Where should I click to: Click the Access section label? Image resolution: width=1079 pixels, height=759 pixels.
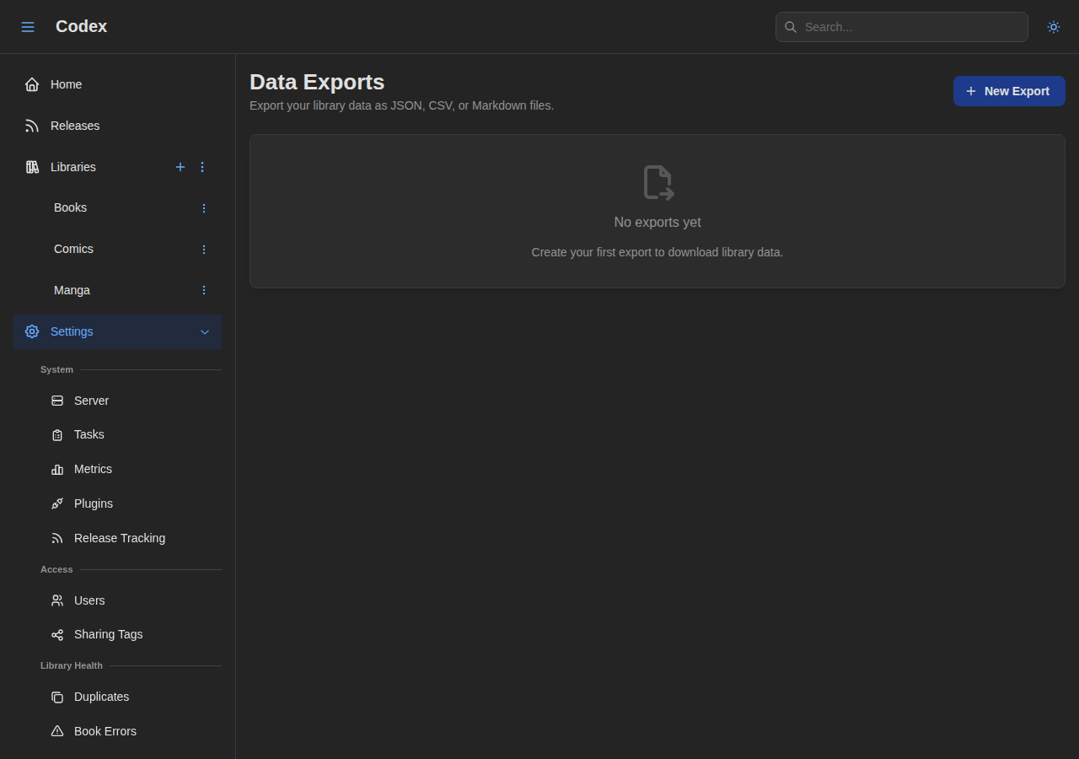point(56,569)
